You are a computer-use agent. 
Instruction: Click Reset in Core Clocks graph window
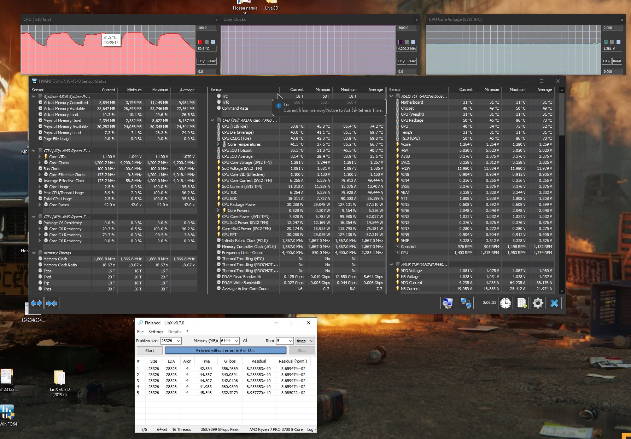[x=411, y=61]
